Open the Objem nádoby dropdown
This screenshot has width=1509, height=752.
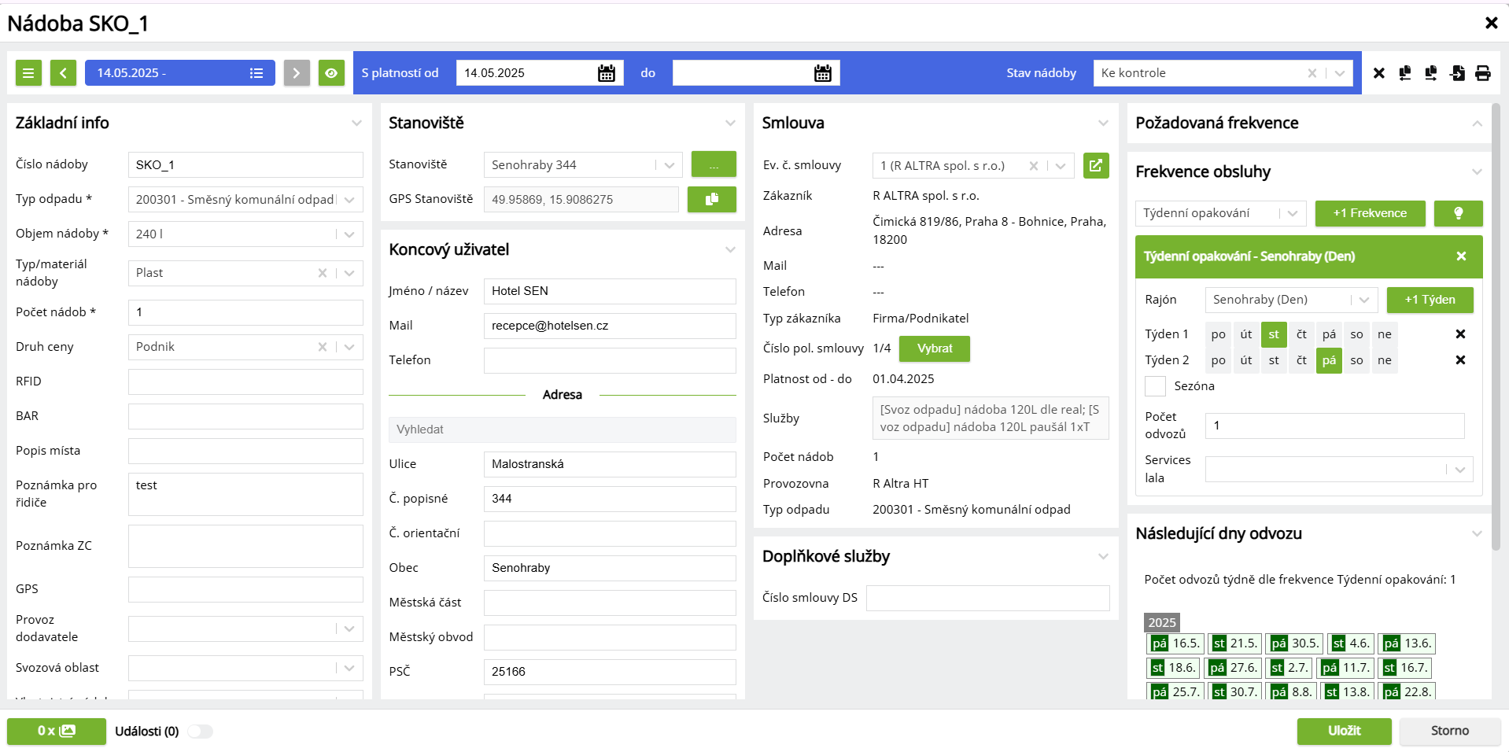click(x=349, y=234)
